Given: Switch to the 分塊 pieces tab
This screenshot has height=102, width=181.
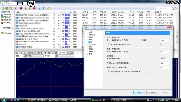Looking at the screenshot, I should click(x=47, y=53).
